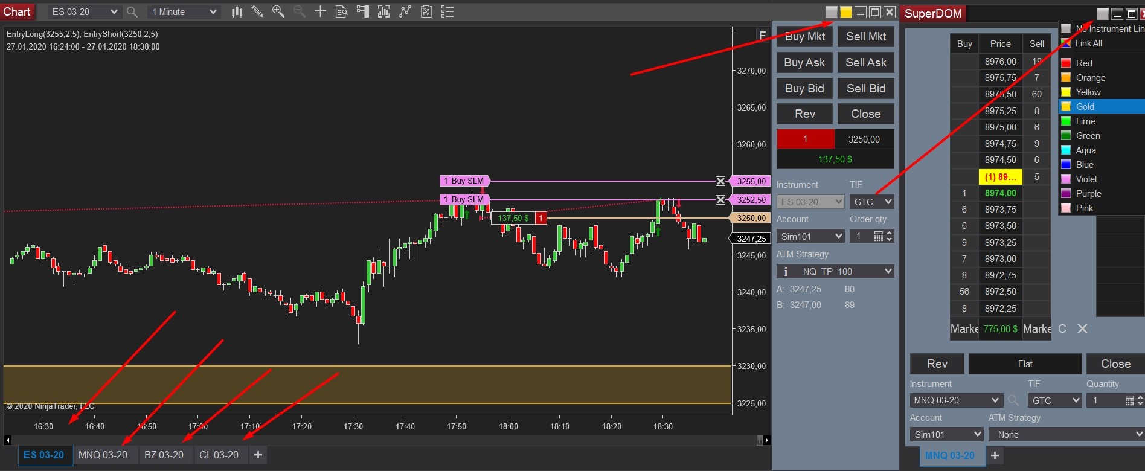This screenshot has height=471, width=1145.
Task: Increase Chart Trader Order qty with stepper
Action: coord(889,233)
